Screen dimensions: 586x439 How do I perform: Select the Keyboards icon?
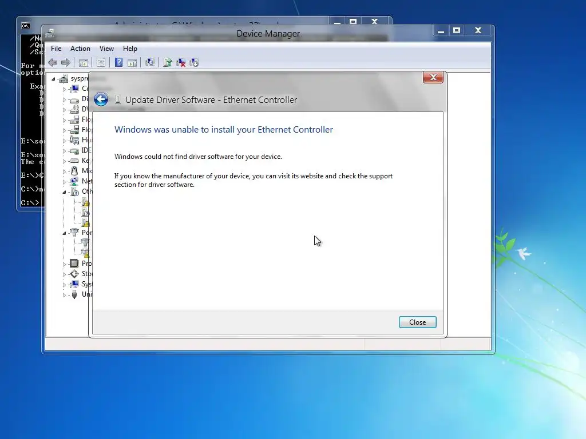[x=74, y=161]
